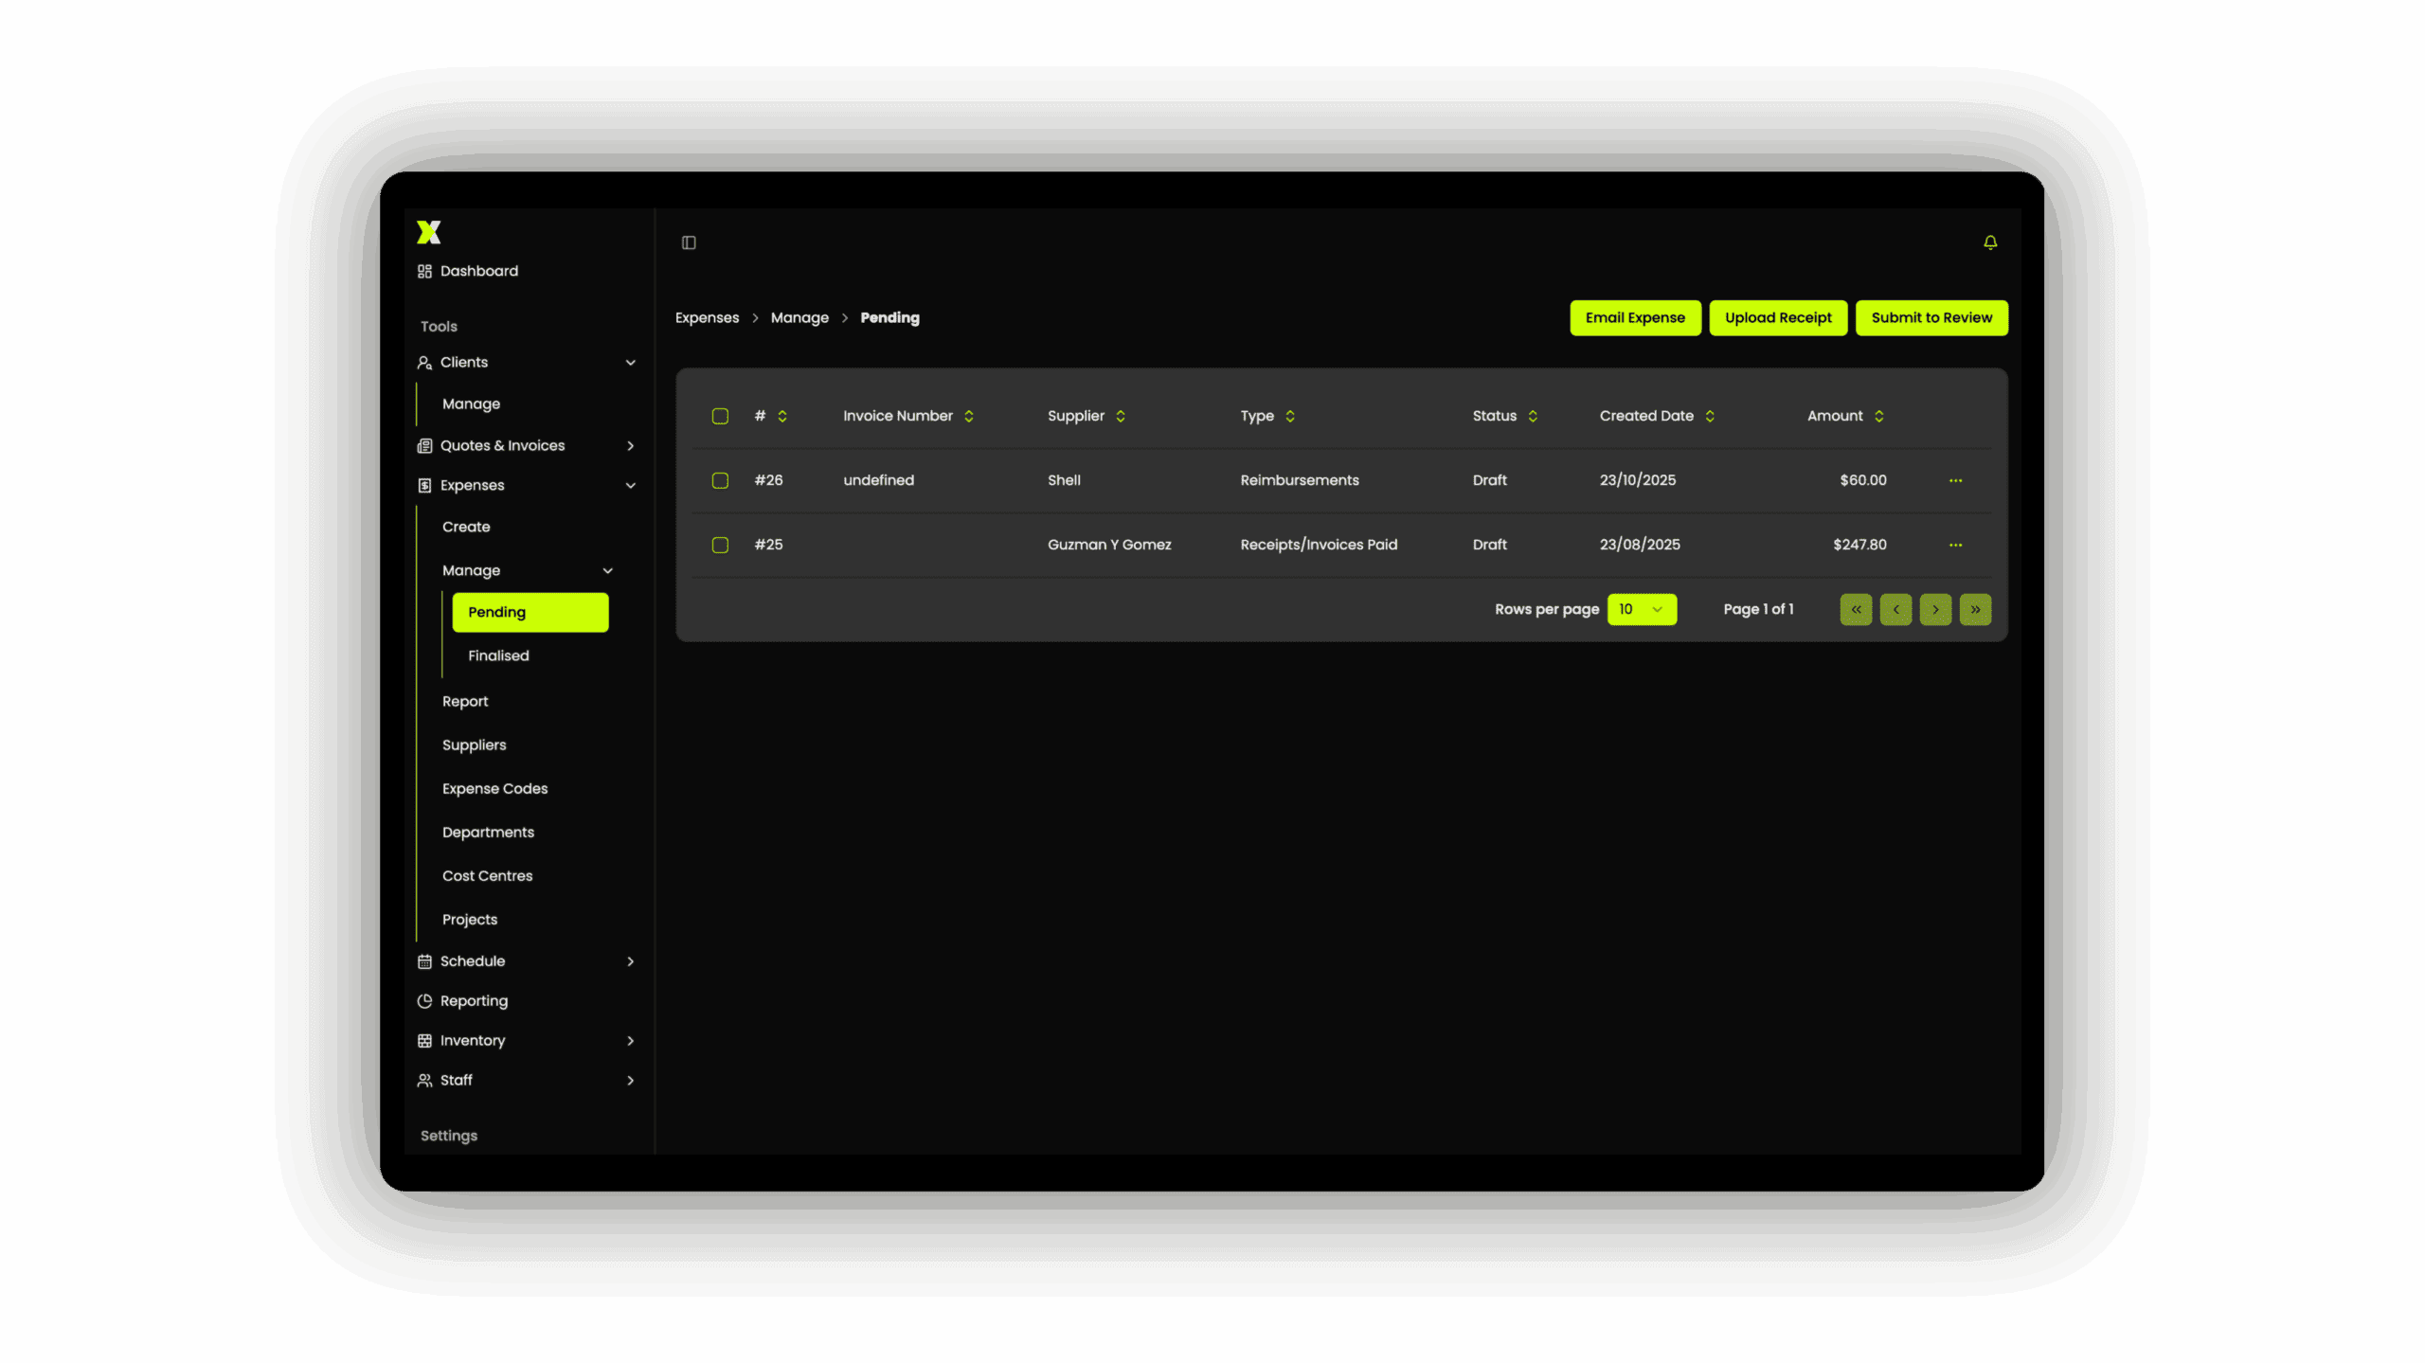The height and width of the screenshot is (1363, 2425).
Task: Click the Submit to Review button
Action: coord(1931,317)
